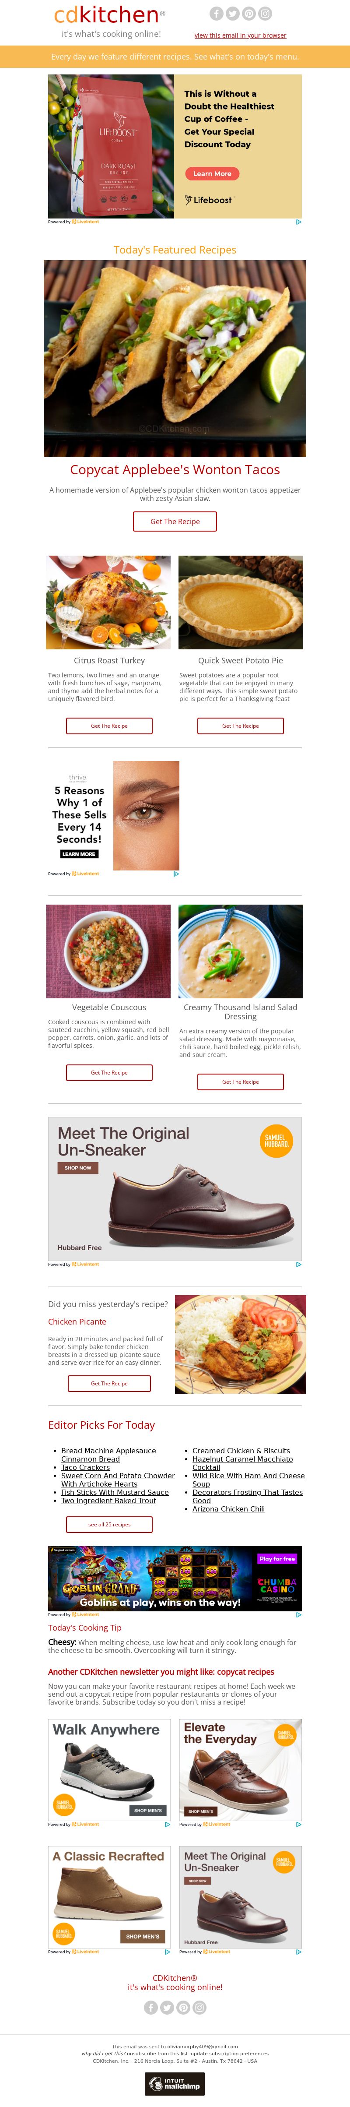
Task: Click the Intuit Mailchimp logo badge
Action: [x=175, y=2083]
